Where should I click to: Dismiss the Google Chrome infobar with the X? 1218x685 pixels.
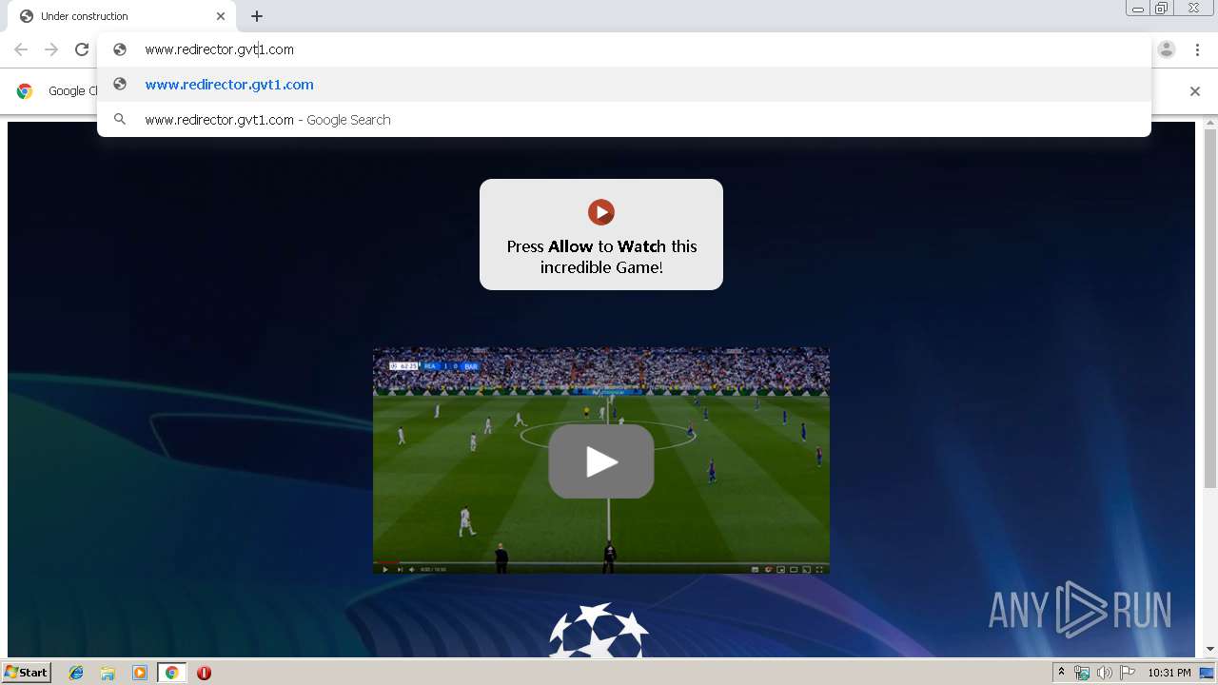point(1195,91)
